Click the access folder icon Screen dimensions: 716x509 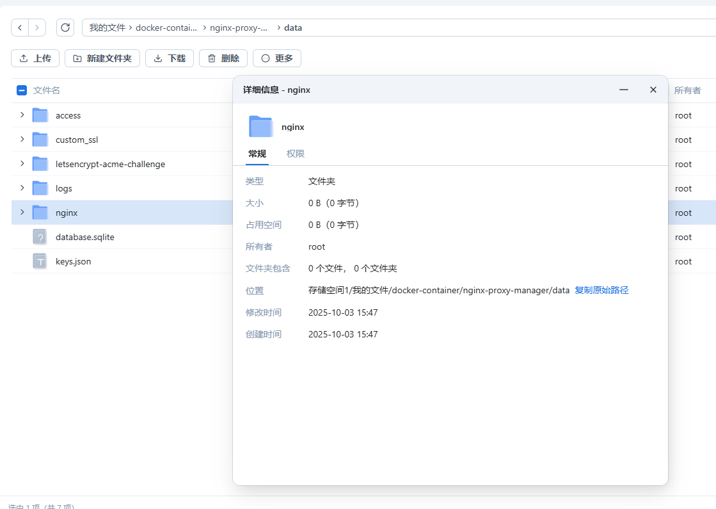40,115
